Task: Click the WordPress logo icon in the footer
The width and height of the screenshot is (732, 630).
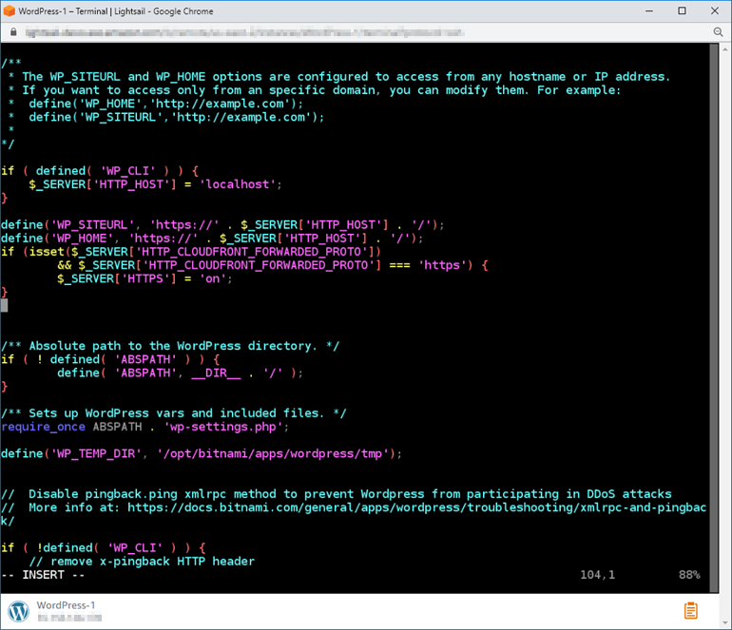Action: coord(19,611)
